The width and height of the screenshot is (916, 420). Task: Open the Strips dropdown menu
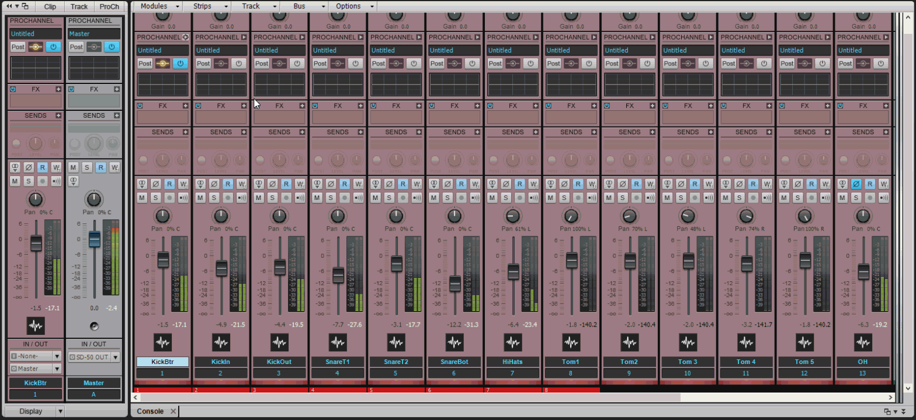207,6
